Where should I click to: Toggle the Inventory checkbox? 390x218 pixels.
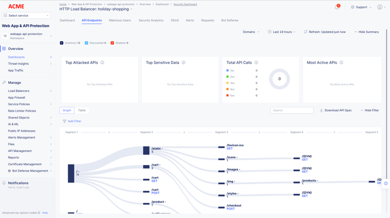[x=62, y=43]
